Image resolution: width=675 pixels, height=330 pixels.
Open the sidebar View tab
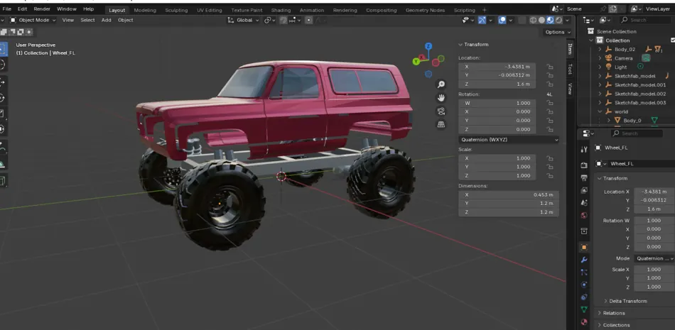tap(570, 89)
